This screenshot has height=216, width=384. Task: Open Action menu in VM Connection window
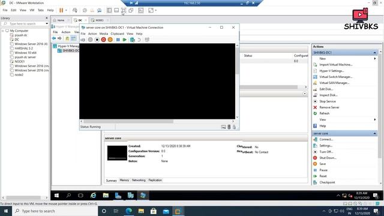point(92,34)
